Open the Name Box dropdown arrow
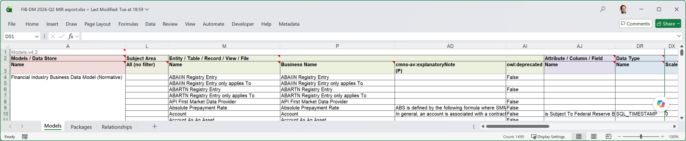This screenshot has height=141, width=686. (37, 37)
